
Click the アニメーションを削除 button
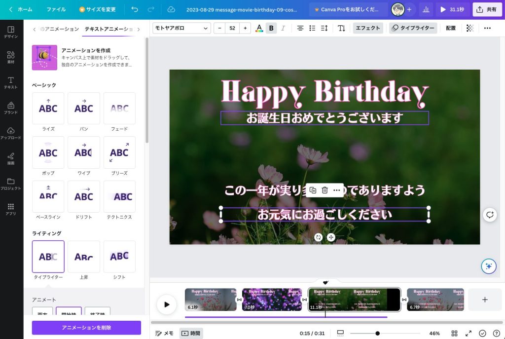point(86,328)
